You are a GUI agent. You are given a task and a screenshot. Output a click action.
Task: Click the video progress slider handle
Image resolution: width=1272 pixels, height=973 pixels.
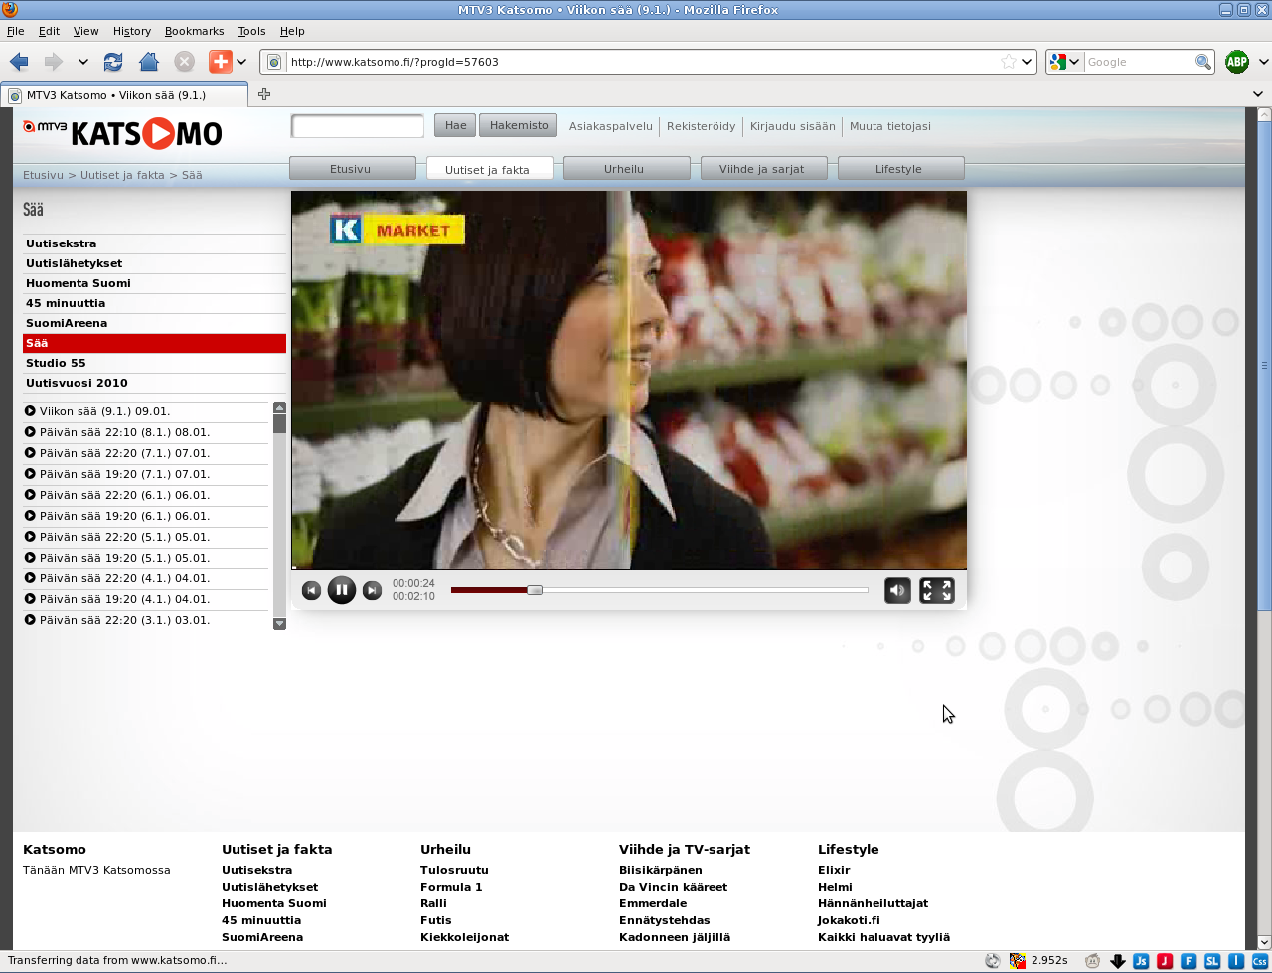pyautogui.click(x=535, y=590)
